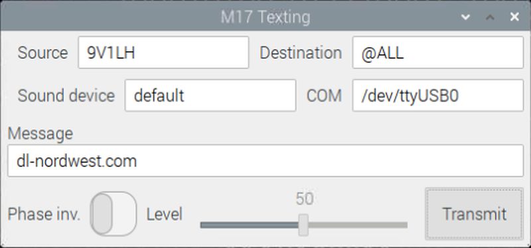Select the Sound device input box
This screenshot has width=531, height=248.
(210, 95)
